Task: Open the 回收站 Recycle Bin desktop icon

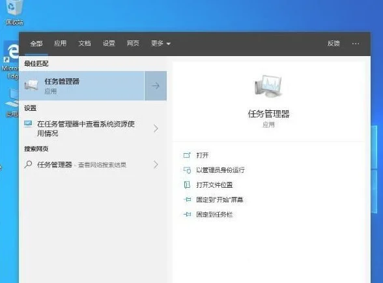Action: 14,12
